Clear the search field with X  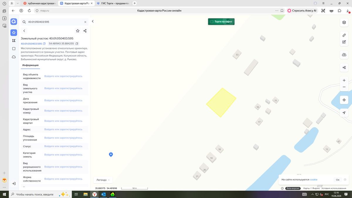click(85, 22)
